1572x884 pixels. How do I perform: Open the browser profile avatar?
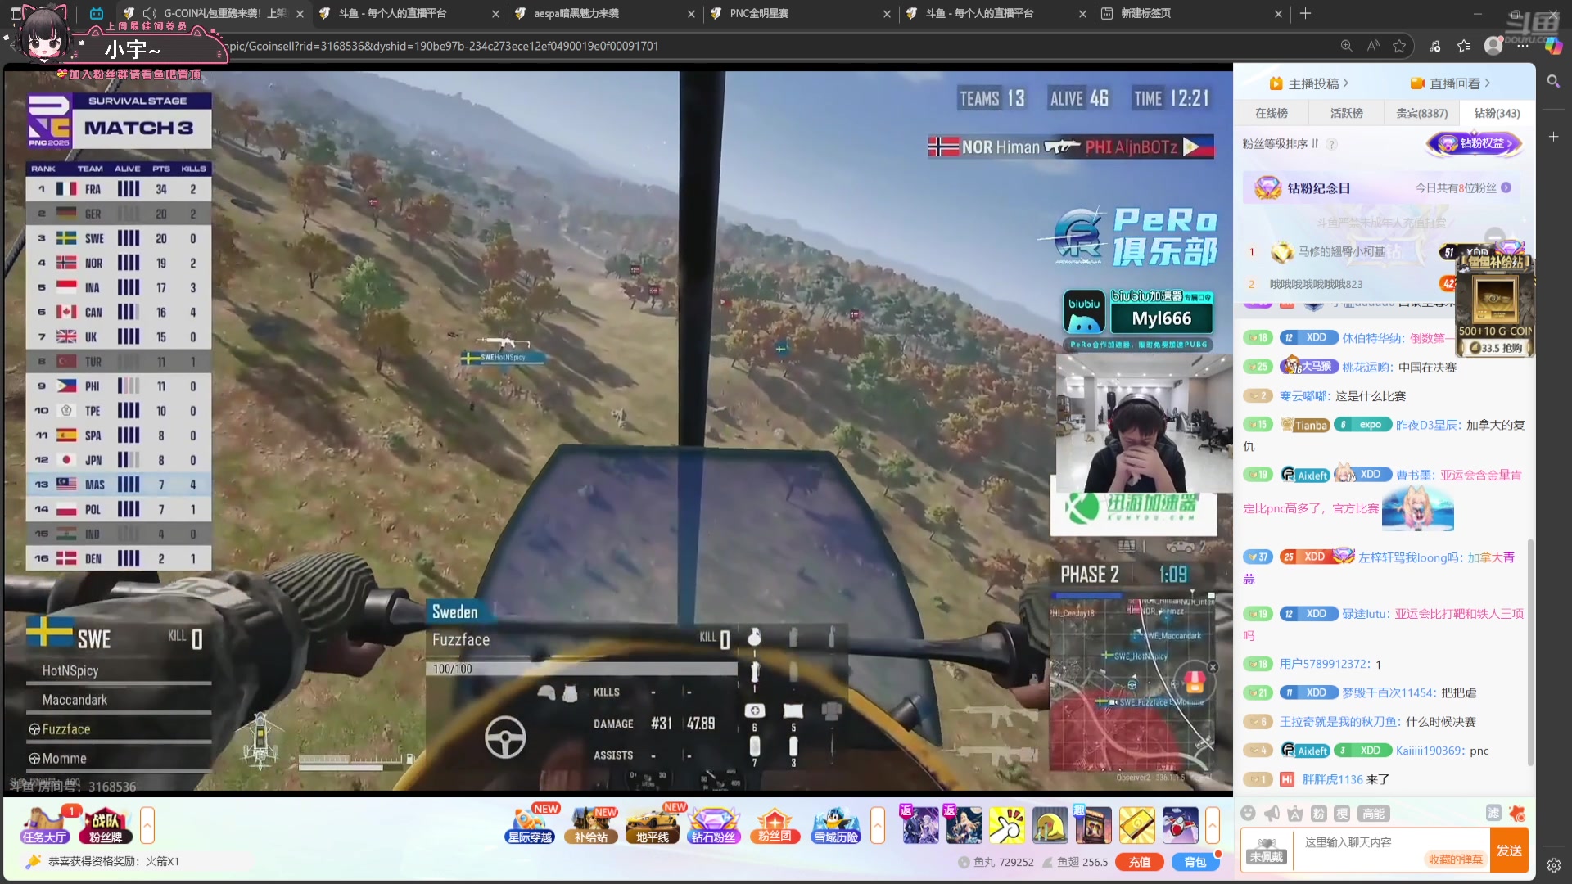click(x=1493, y=46)
